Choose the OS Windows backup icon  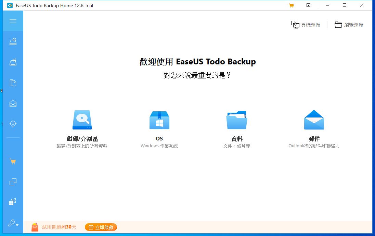click(x=159, y=120)
